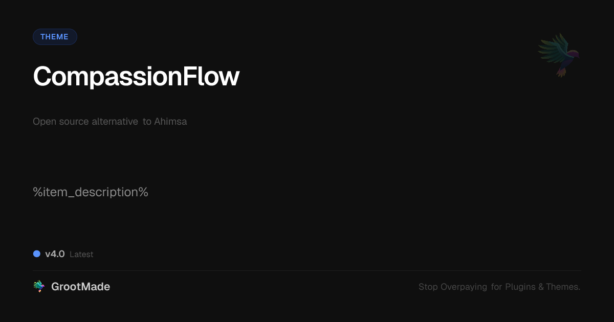Click the word "Themes." in tagline
This screenshot has width=614, height=322.
tap(563, 287)
